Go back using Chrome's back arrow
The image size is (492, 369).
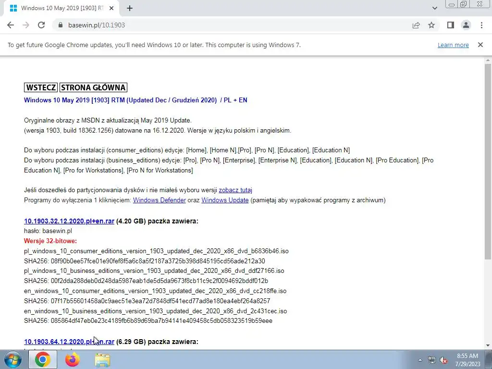click(11, 25)
